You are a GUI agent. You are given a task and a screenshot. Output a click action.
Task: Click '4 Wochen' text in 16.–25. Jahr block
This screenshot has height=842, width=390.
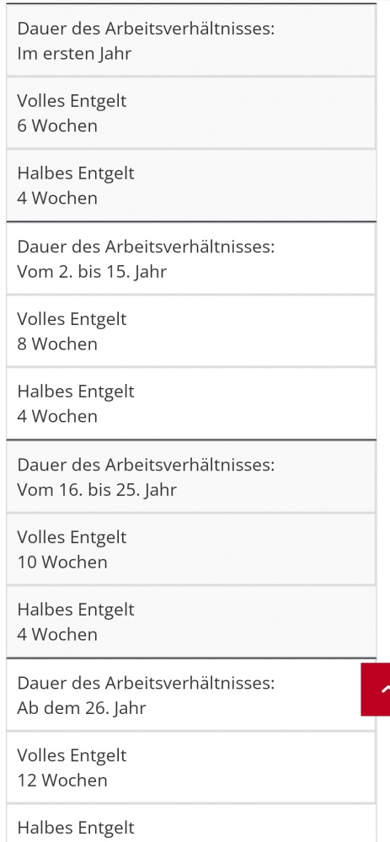point(57,634)
